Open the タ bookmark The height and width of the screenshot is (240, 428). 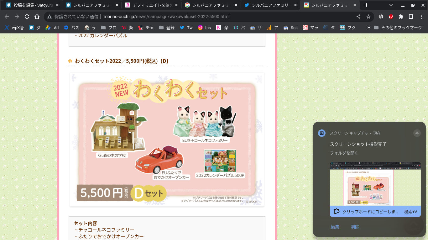coord(329,27)
